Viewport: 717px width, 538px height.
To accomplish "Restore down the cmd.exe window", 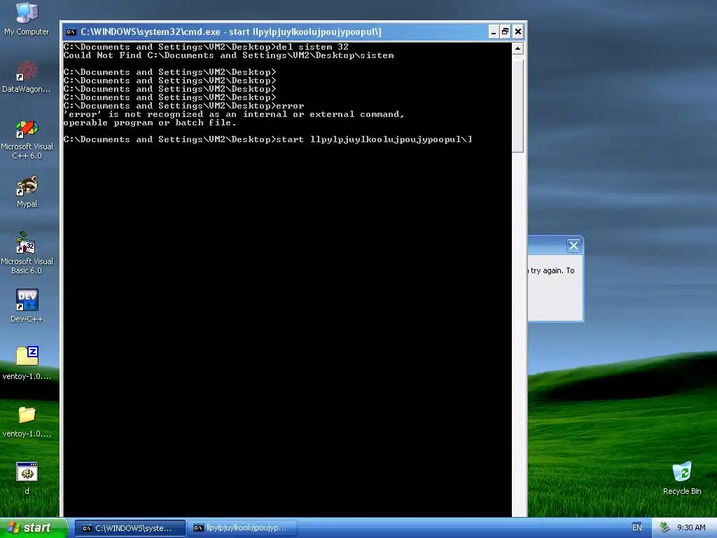I will click(506, 32).
